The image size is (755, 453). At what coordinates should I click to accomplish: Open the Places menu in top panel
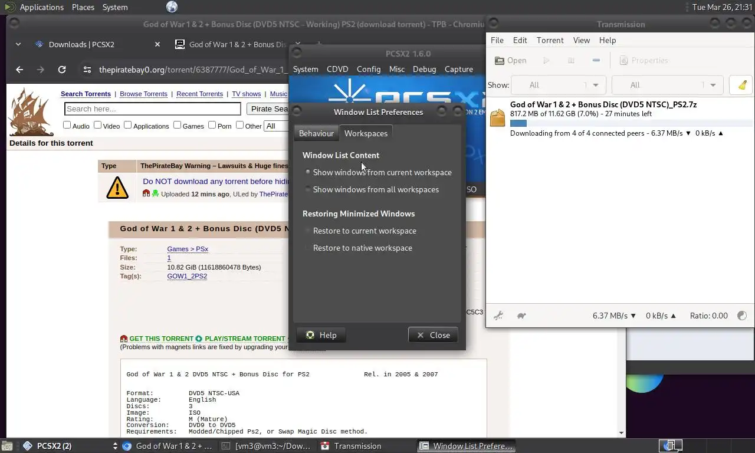pos(83,7)
